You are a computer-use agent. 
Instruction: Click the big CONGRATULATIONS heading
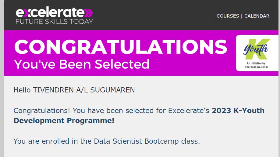coord(121,47)
